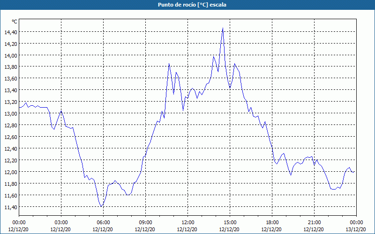This screenshot has width=375, height=234.
Task: Click the 06:00 time axis label
Action: pyautogui.click(x=103, y=223)
